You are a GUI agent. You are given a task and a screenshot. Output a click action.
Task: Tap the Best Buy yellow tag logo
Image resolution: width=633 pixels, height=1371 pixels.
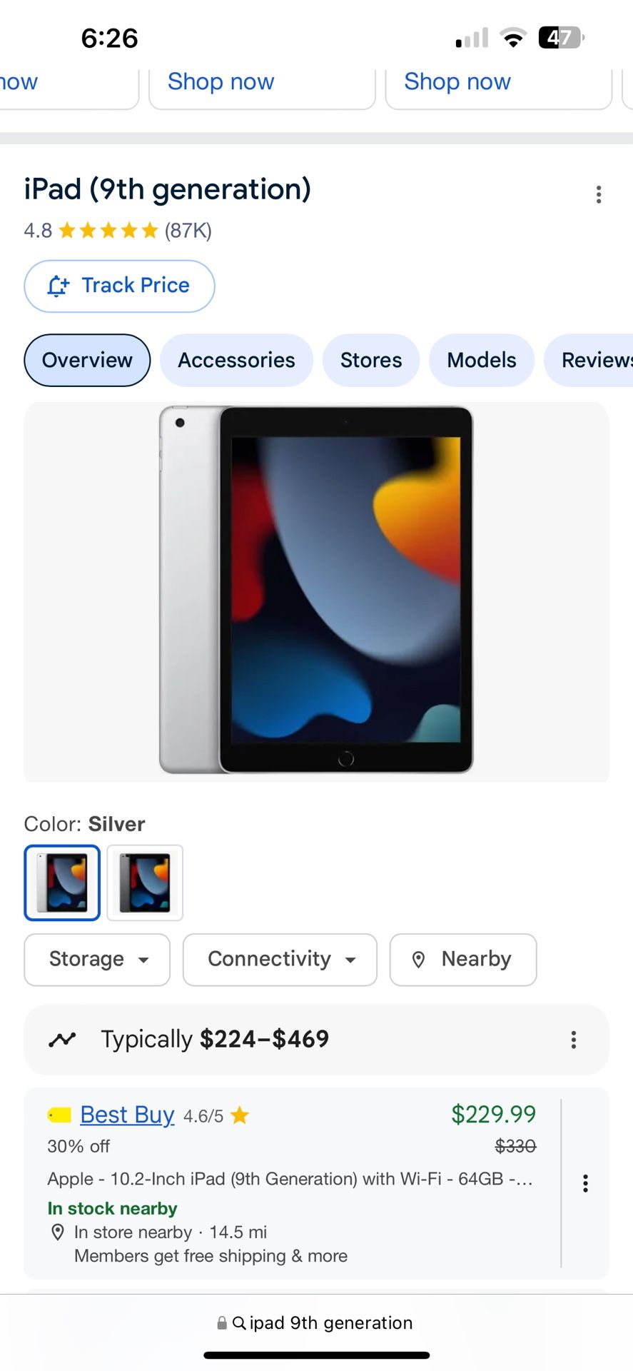tap(59, 1115)
